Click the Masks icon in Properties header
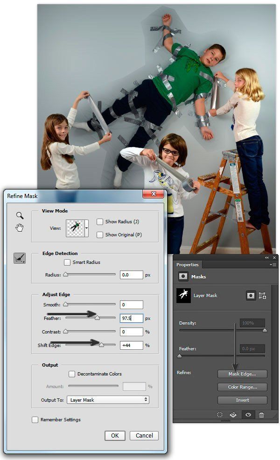 point(183,276)
